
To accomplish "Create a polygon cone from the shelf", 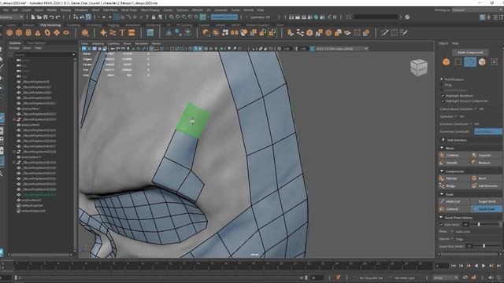I will tap(38, 32).
